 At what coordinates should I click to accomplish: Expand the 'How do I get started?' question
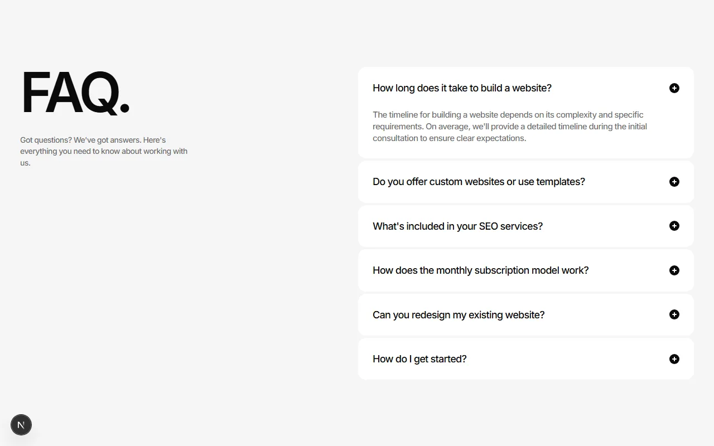coord(419,359)
